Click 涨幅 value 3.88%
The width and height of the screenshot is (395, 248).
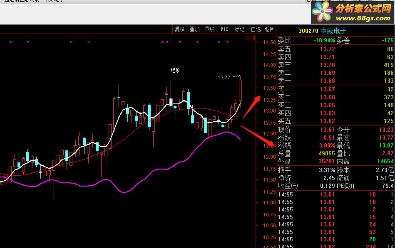point(327,146)
